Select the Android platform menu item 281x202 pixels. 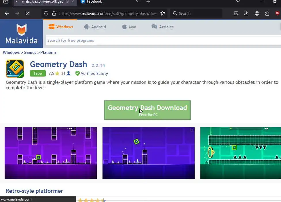[95, 27]
